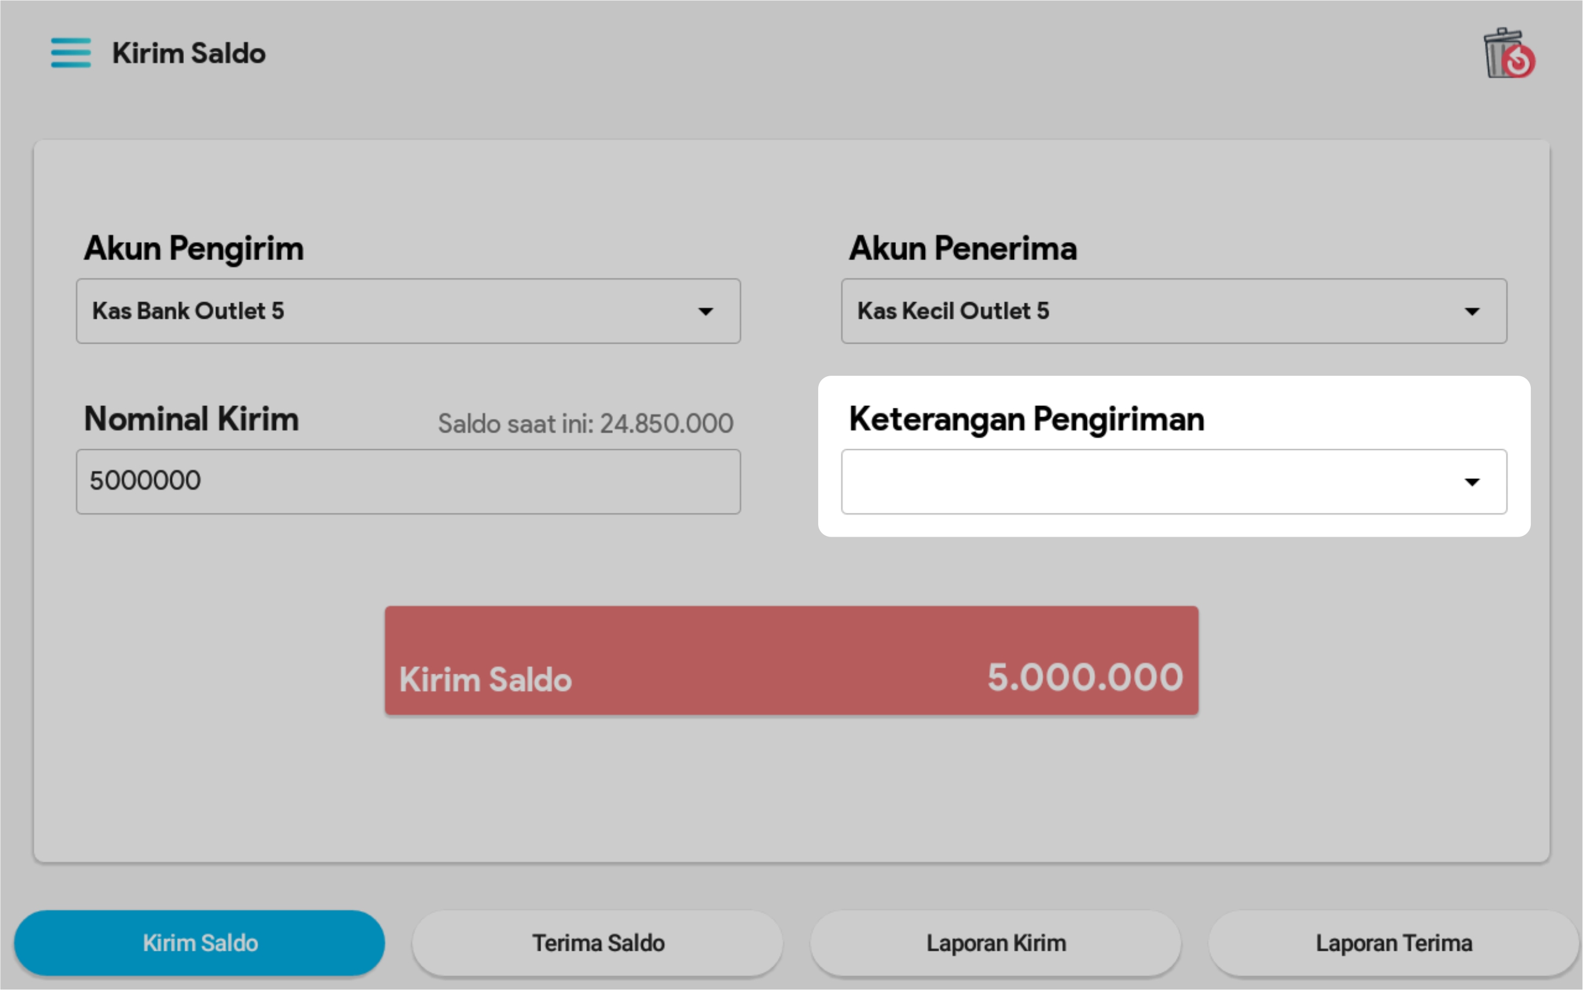The image size is (1583, 990).
Task: Click the Keterangan Pengiriman heading
Action: click(1026, 419)
